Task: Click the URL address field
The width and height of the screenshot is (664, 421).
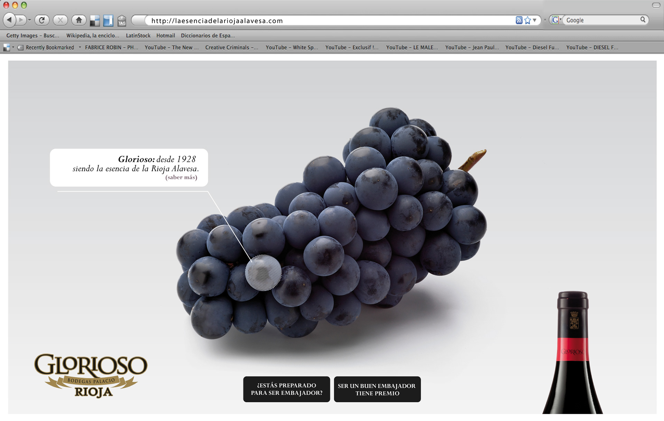Action: point(332,21)
